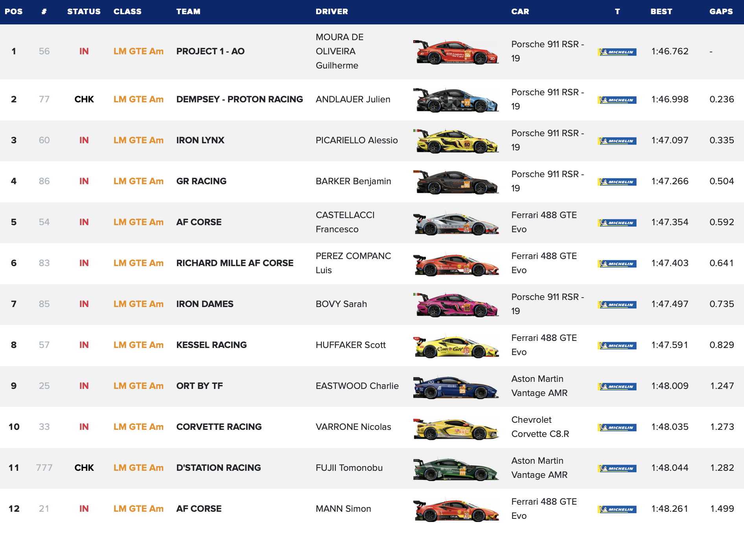Click best time 1:48.009
The width and height of the screenshot is (744, 533).
click(x=670, y=386)
